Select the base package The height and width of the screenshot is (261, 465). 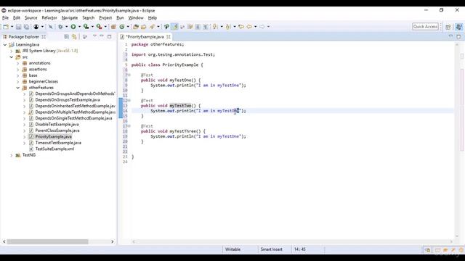pyautogui.click(x=33, y=75)
